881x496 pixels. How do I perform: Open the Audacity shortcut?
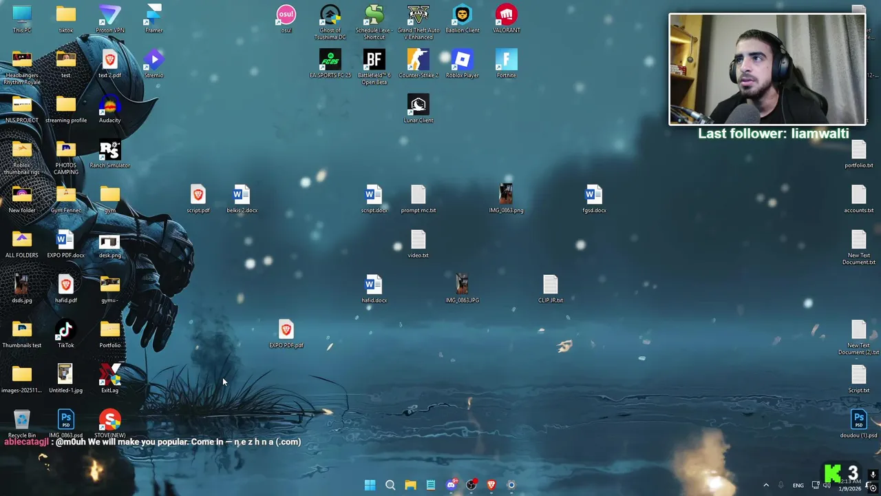point(110,108)
